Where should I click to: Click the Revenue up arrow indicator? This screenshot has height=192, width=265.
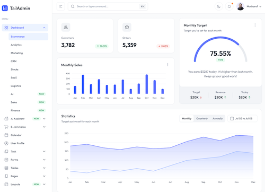tap(225, 98)
